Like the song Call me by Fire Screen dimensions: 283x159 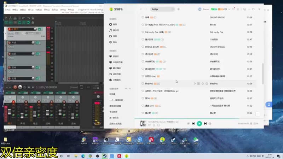[x=143, y=32]
